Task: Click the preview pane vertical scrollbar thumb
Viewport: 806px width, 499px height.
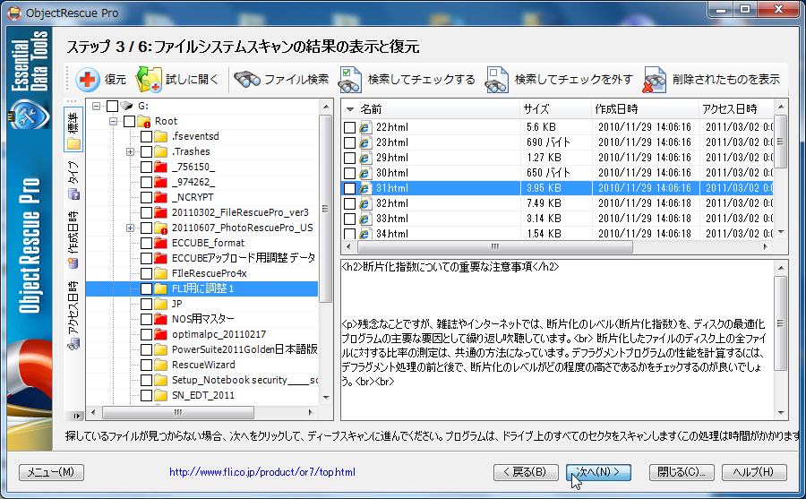Action: 780,323
